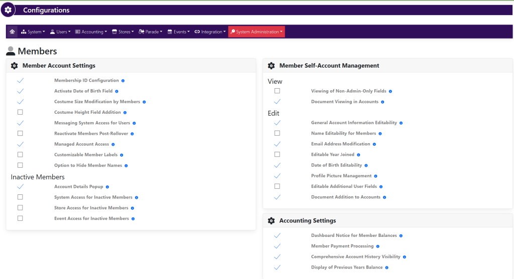The height and width of the screenshot is (279, 514).
Task: Enable Reactivate Members Post-Rollover checkbox
Action: click(x=20, y=134)
